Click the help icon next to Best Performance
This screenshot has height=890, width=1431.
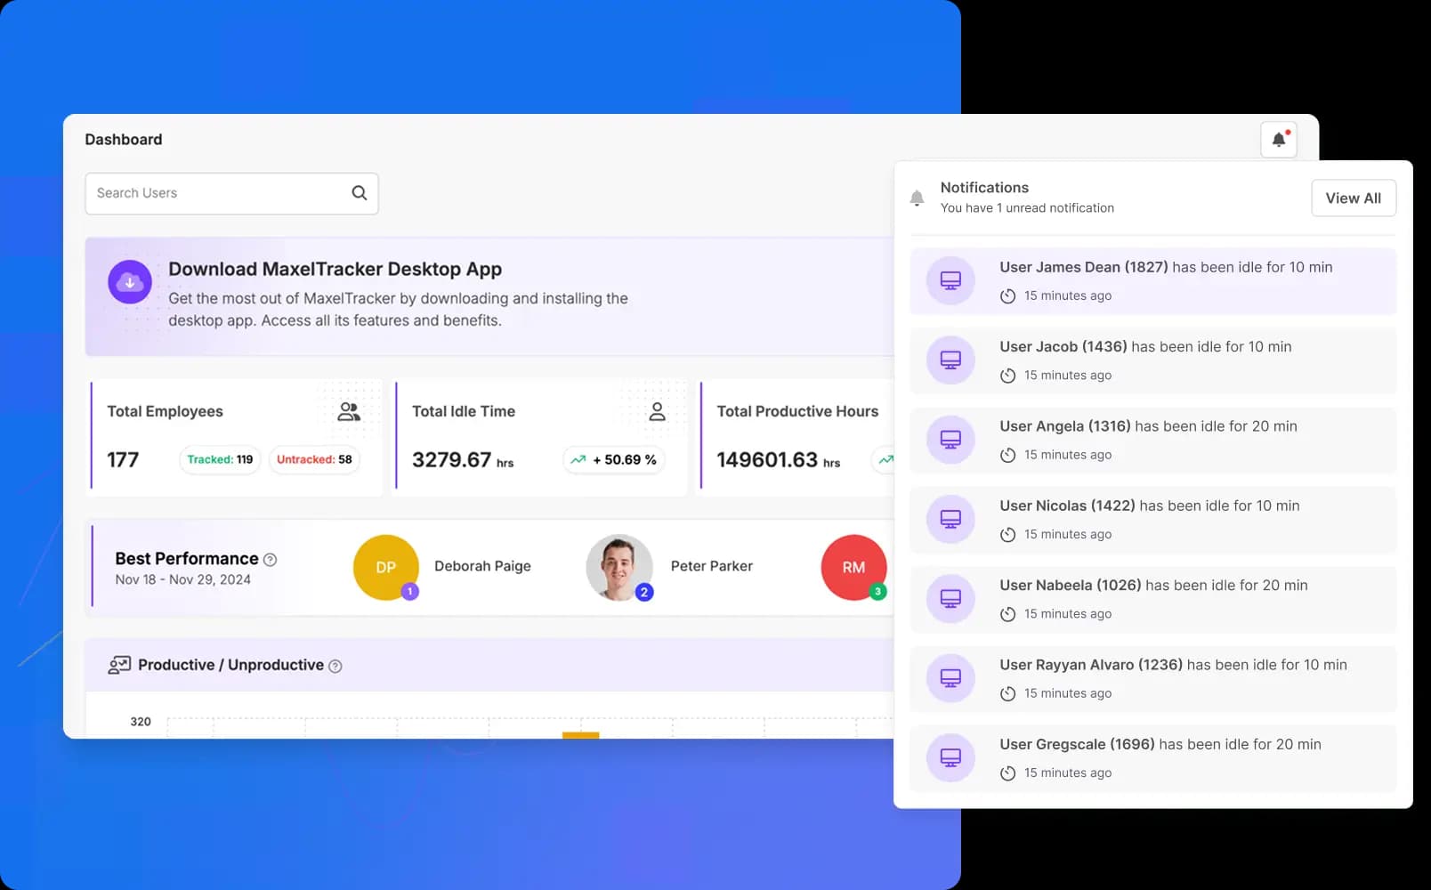(x=270, y=559)
